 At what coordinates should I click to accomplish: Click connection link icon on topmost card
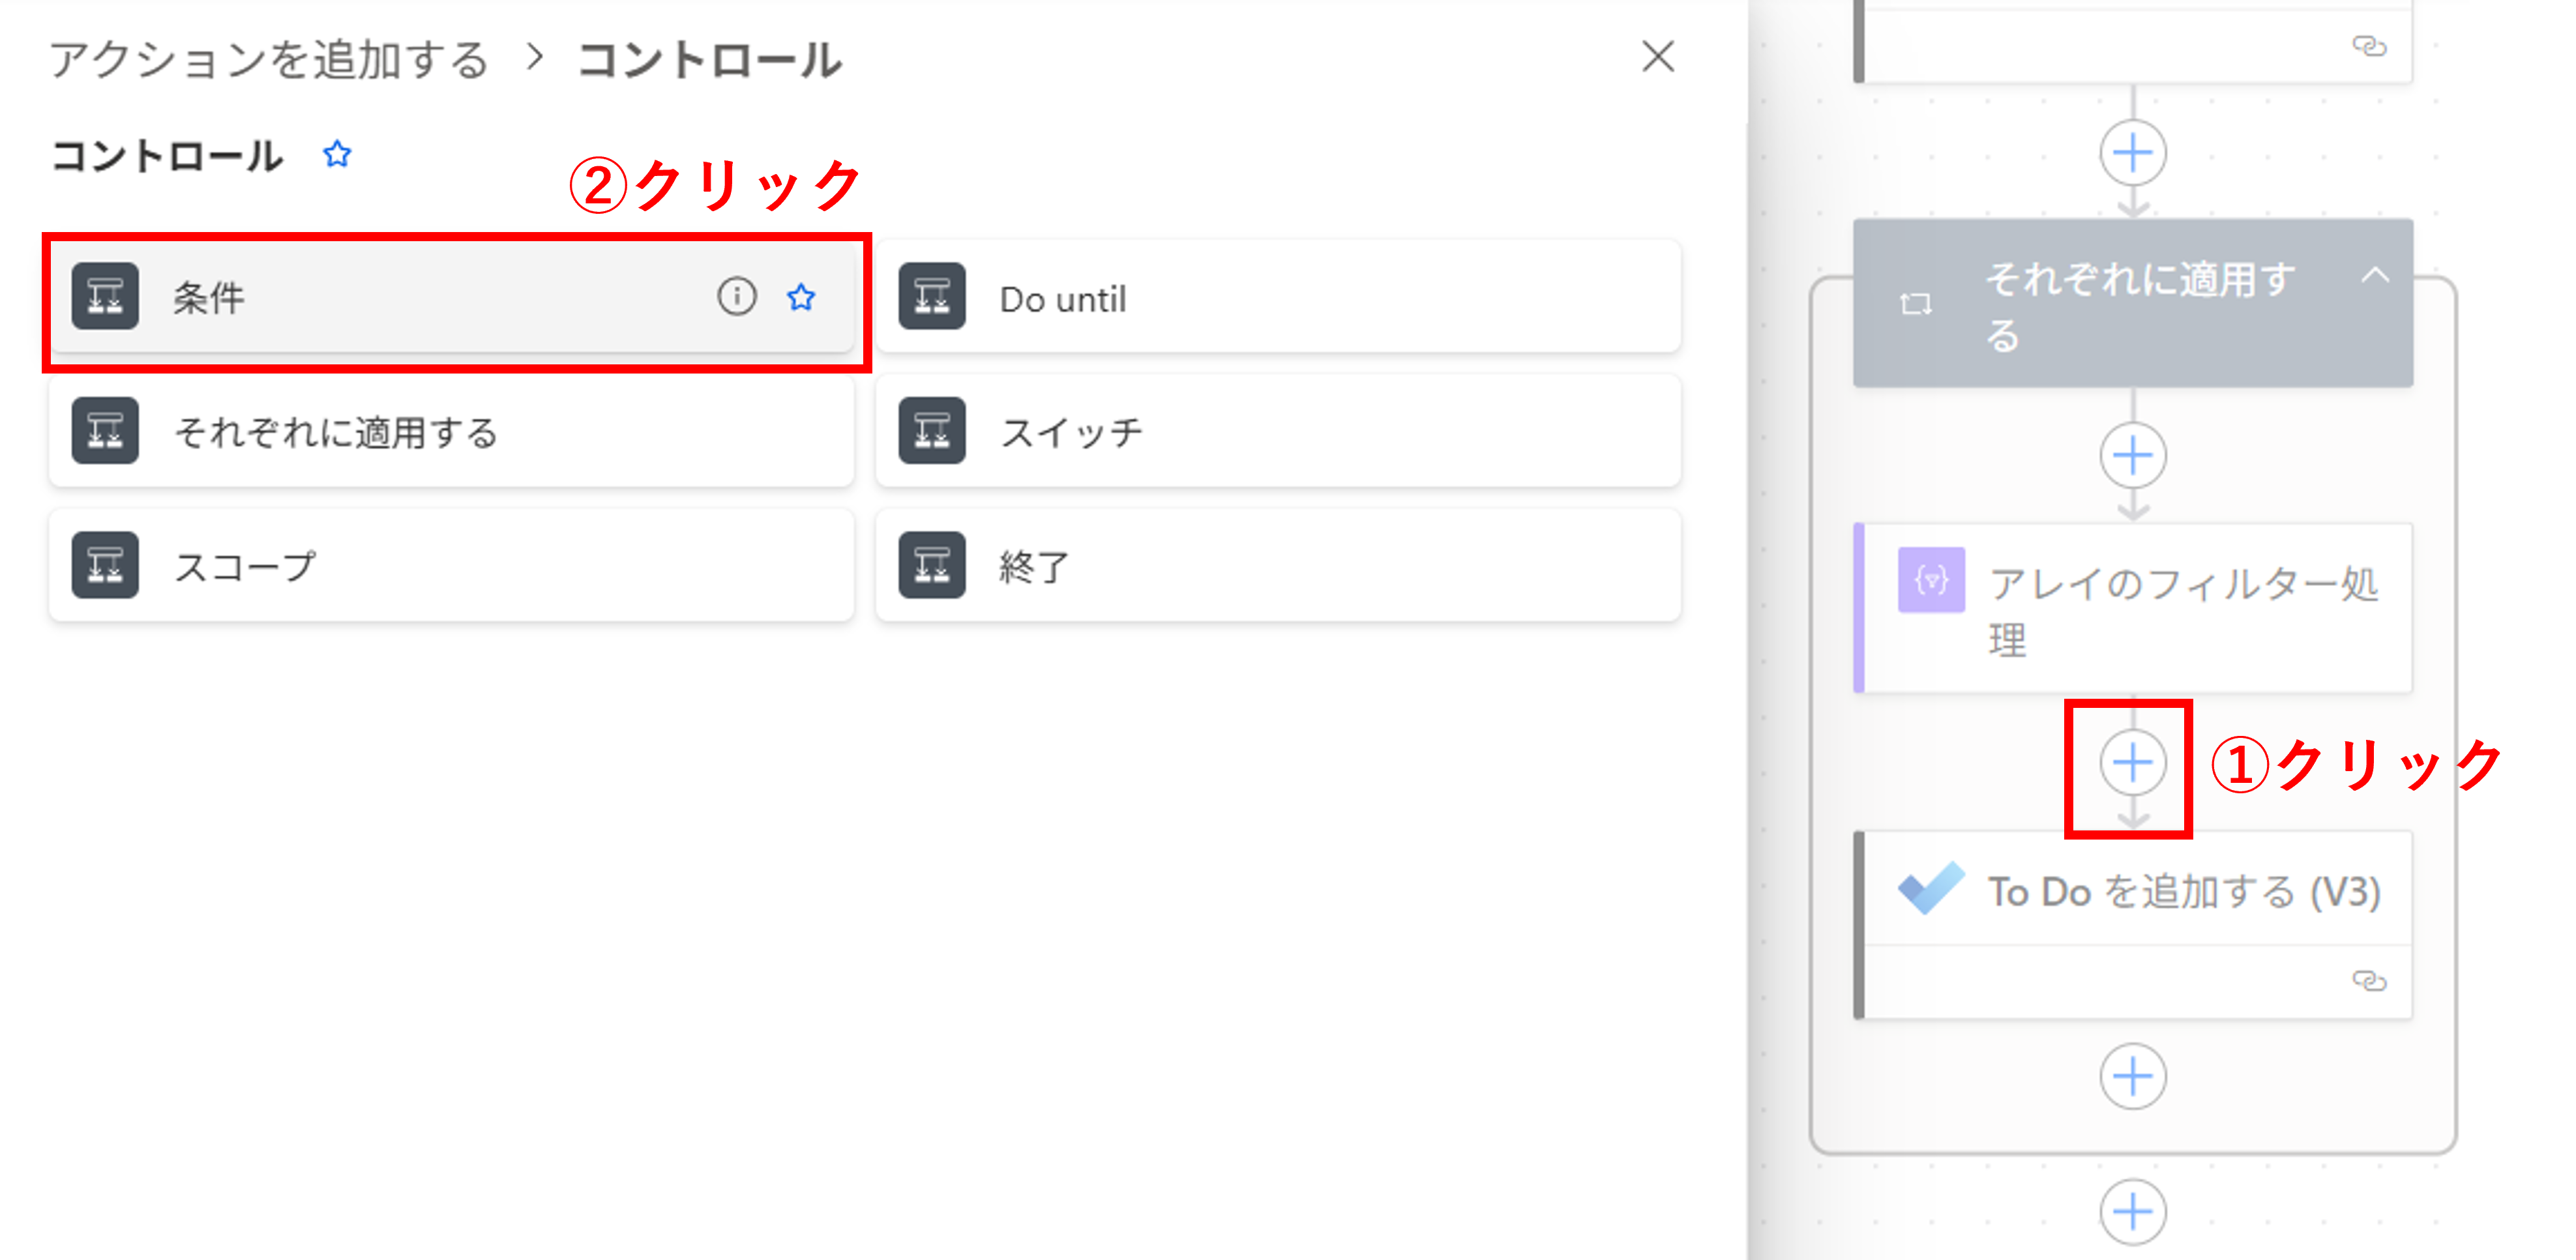pos(2369,46)
